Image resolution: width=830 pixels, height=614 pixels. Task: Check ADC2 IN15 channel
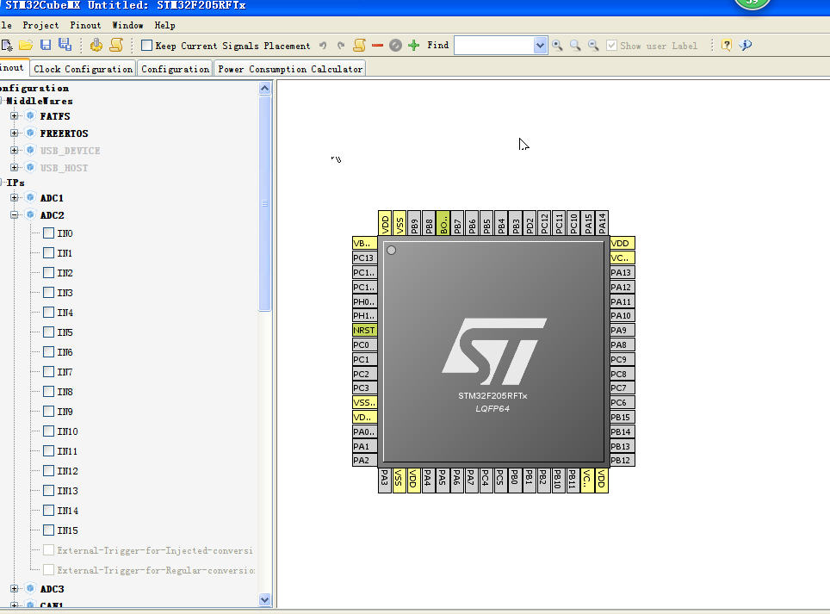point(49,530)
